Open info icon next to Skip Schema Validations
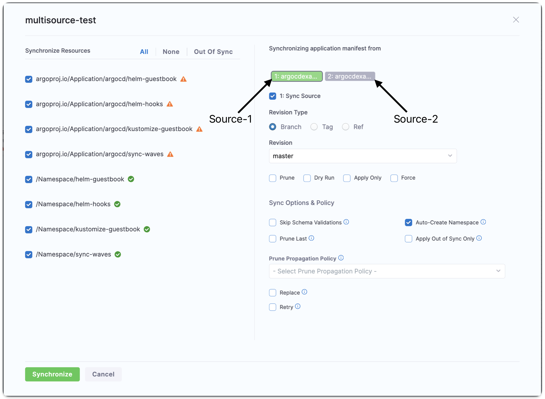545x399 pixels. [346, 222]
